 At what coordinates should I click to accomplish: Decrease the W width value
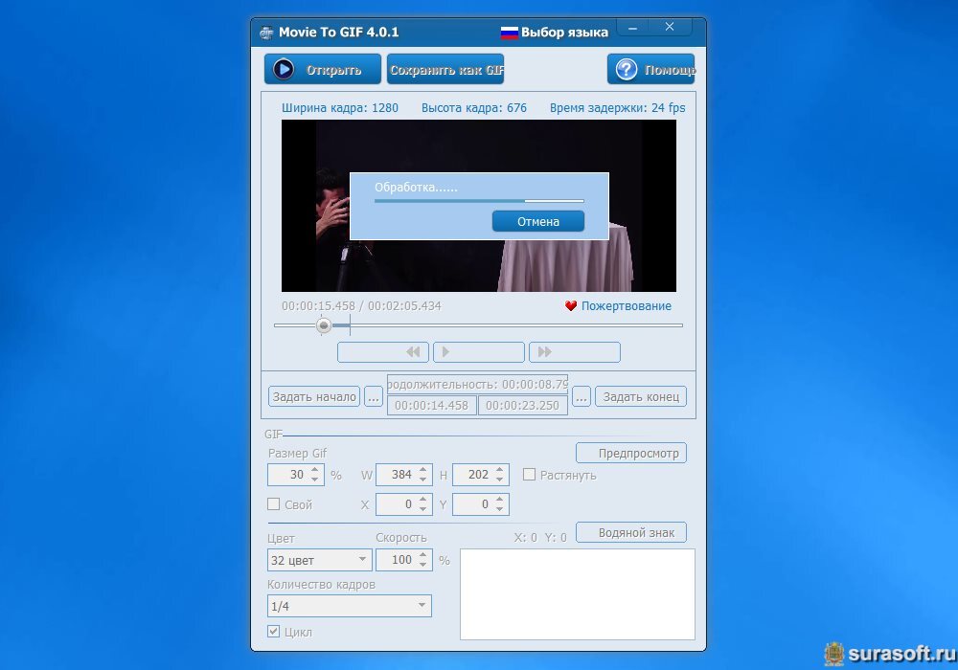point(422,479)
